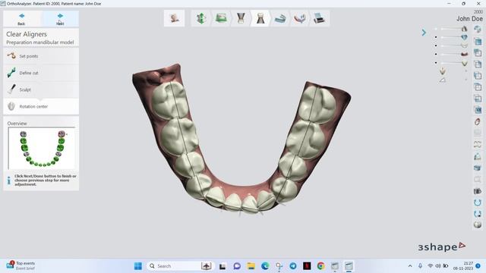Toggle visibility dot for blue gem model
The width and height of the screenshot is (486, 273).
click(x=436, y=37)
